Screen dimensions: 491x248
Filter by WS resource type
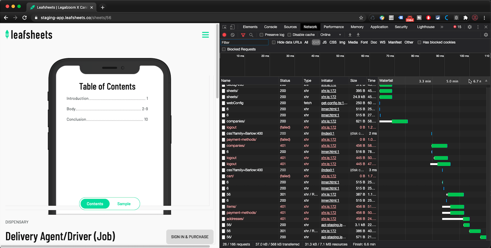click(x=383, y=42)
